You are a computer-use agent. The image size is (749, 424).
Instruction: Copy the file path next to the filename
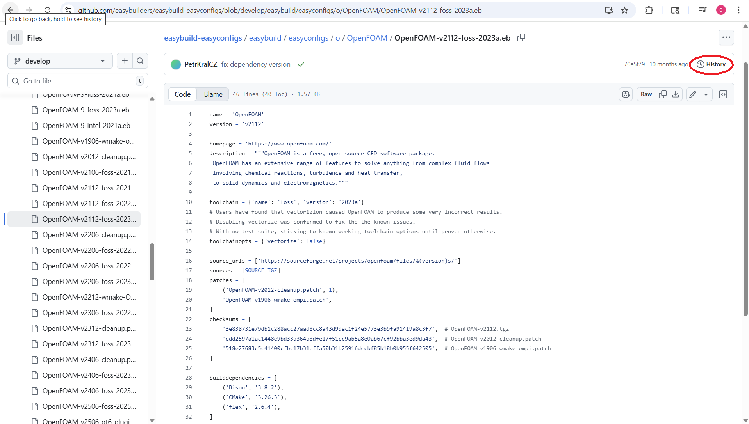click(x=521, y=37)
